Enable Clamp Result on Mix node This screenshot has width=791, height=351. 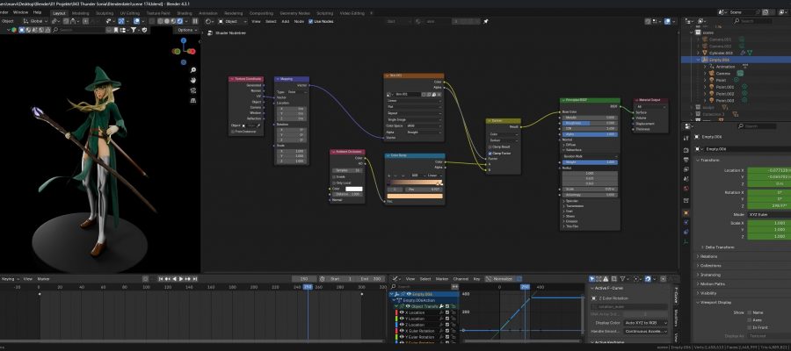point(490,147)
